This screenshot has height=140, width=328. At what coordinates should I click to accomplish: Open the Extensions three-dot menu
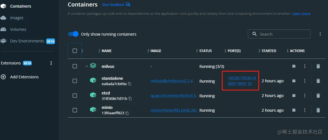(51, 63)
